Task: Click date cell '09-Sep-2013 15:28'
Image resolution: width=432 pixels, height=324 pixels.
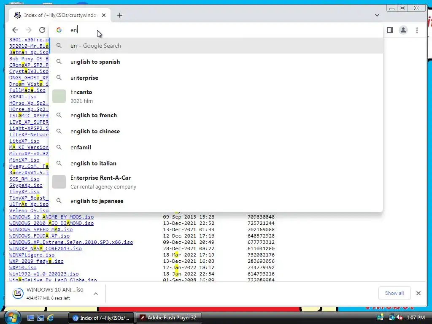Action: pyautogui.click(x=189, y=217)
